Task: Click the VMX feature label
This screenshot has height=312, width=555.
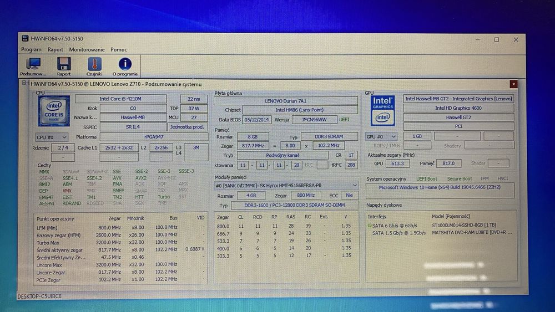Action: coord(67,191)
